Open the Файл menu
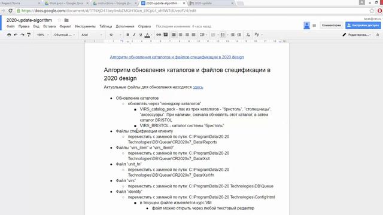Screen dimensions: 383x215 (x=11, y=26)
